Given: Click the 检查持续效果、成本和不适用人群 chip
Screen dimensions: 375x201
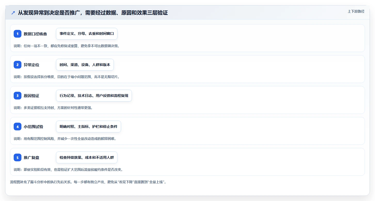Looking at the screenshot, I should (87, 157).
